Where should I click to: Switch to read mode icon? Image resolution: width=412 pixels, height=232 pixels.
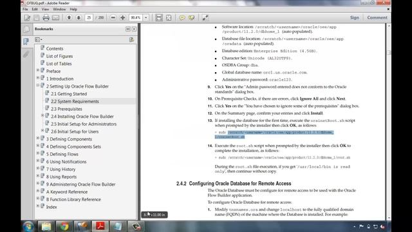pos(205,17)
